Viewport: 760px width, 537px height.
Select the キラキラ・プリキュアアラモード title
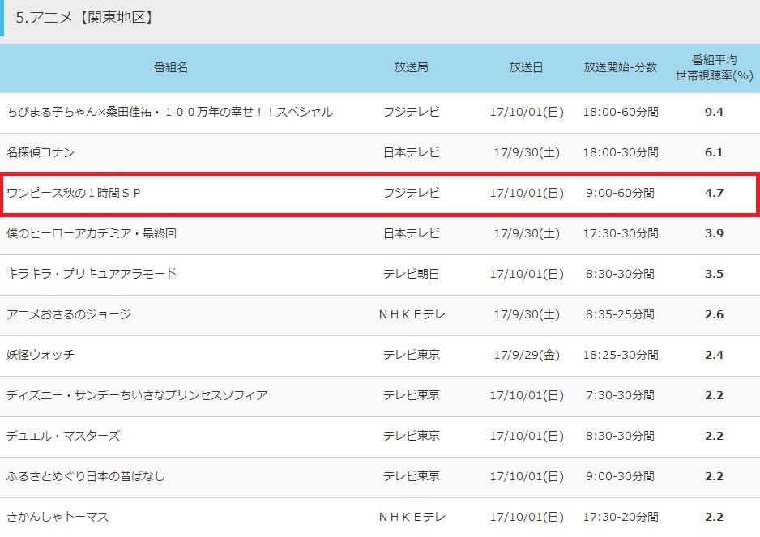(92, 274)
